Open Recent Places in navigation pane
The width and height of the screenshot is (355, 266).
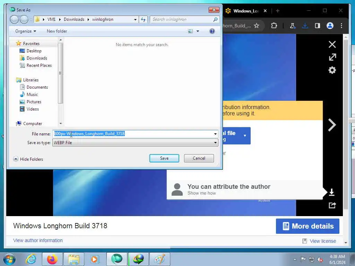click(39, 65)
